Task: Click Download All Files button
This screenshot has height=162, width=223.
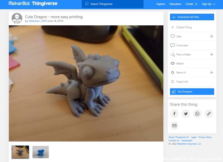Action: point(192,17)
